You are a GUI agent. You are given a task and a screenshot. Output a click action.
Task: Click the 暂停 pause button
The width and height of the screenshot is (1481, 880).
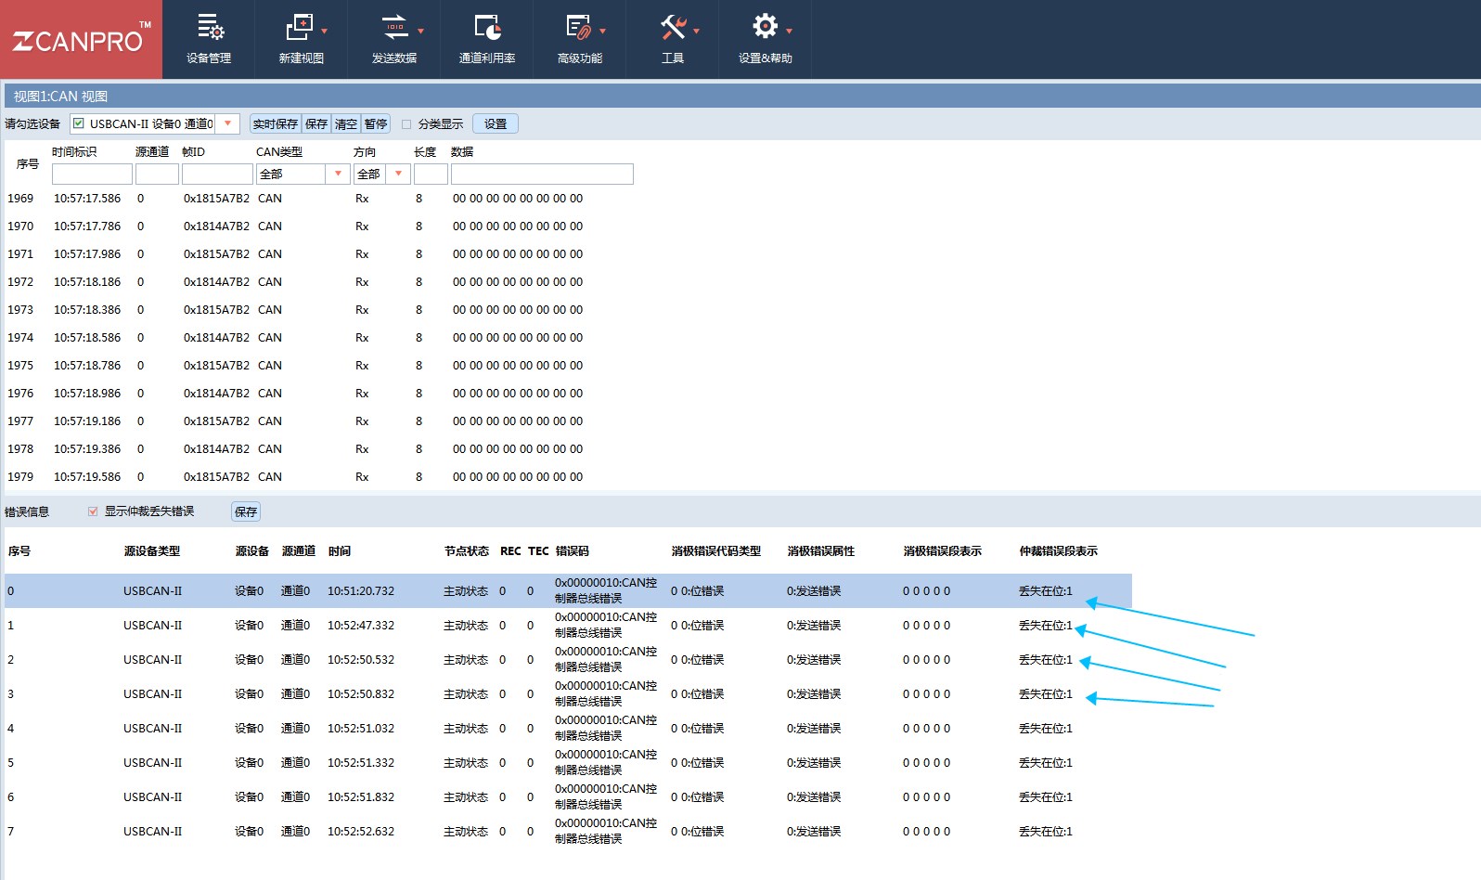[376, 123]
